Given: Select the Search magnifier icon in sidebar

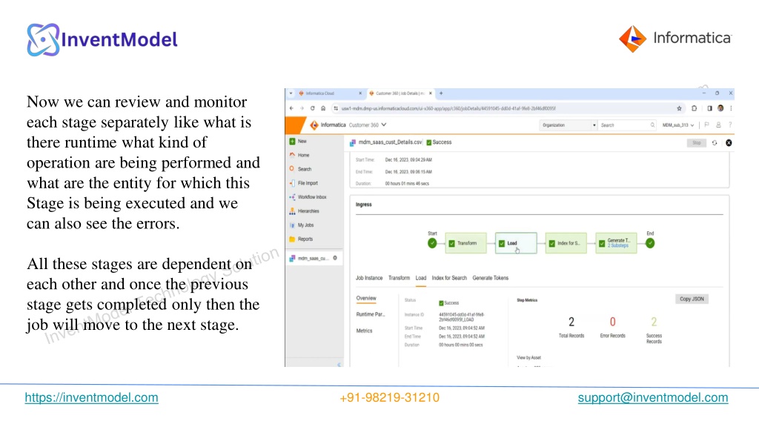Looking at the screenshot, I should coord(292,169).
